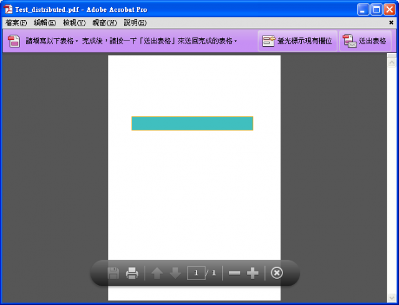Open the 說明(H) Help menu
Screen dimensions: 399x305
pos(135,23)
